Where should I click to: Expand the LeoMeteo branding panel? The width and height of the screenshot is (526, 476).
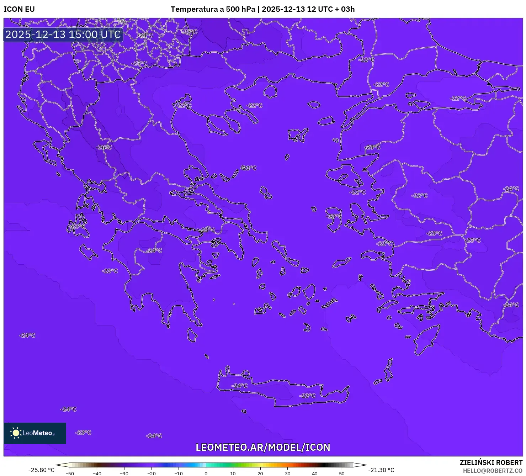click(34, 433)
